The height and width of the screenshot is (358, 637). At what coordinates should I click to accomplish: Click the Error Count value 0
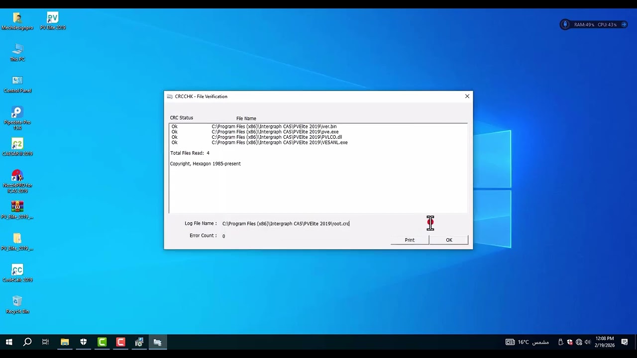(x=223, y=236)
